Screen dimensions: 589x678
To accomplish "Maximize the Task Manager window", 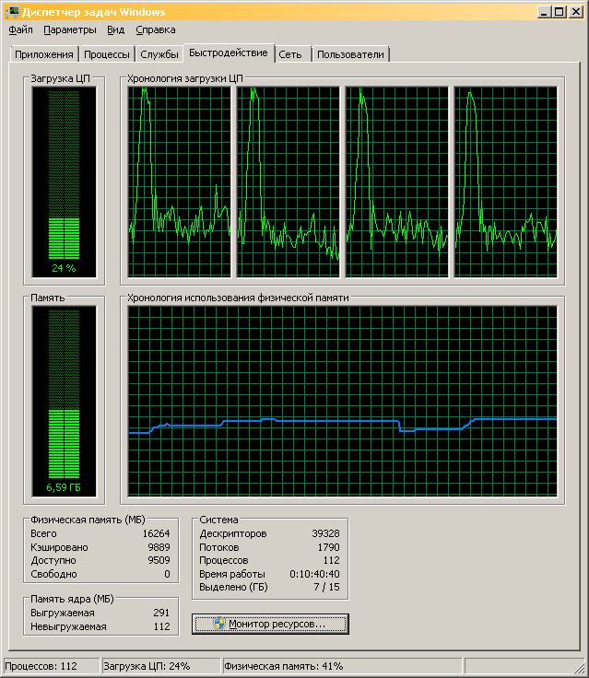I will coord(560,12).
